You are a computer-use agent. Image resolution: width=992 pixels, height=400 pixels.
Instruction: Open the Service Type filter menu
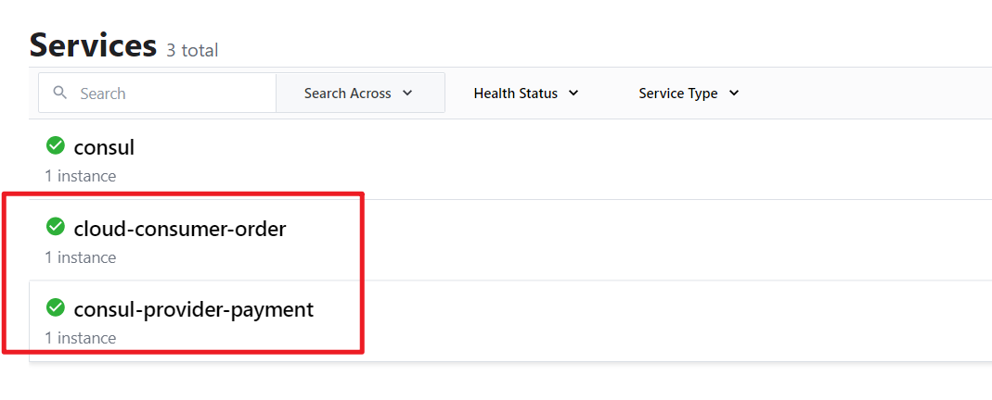pyautogui.click(x=688, y=94)
